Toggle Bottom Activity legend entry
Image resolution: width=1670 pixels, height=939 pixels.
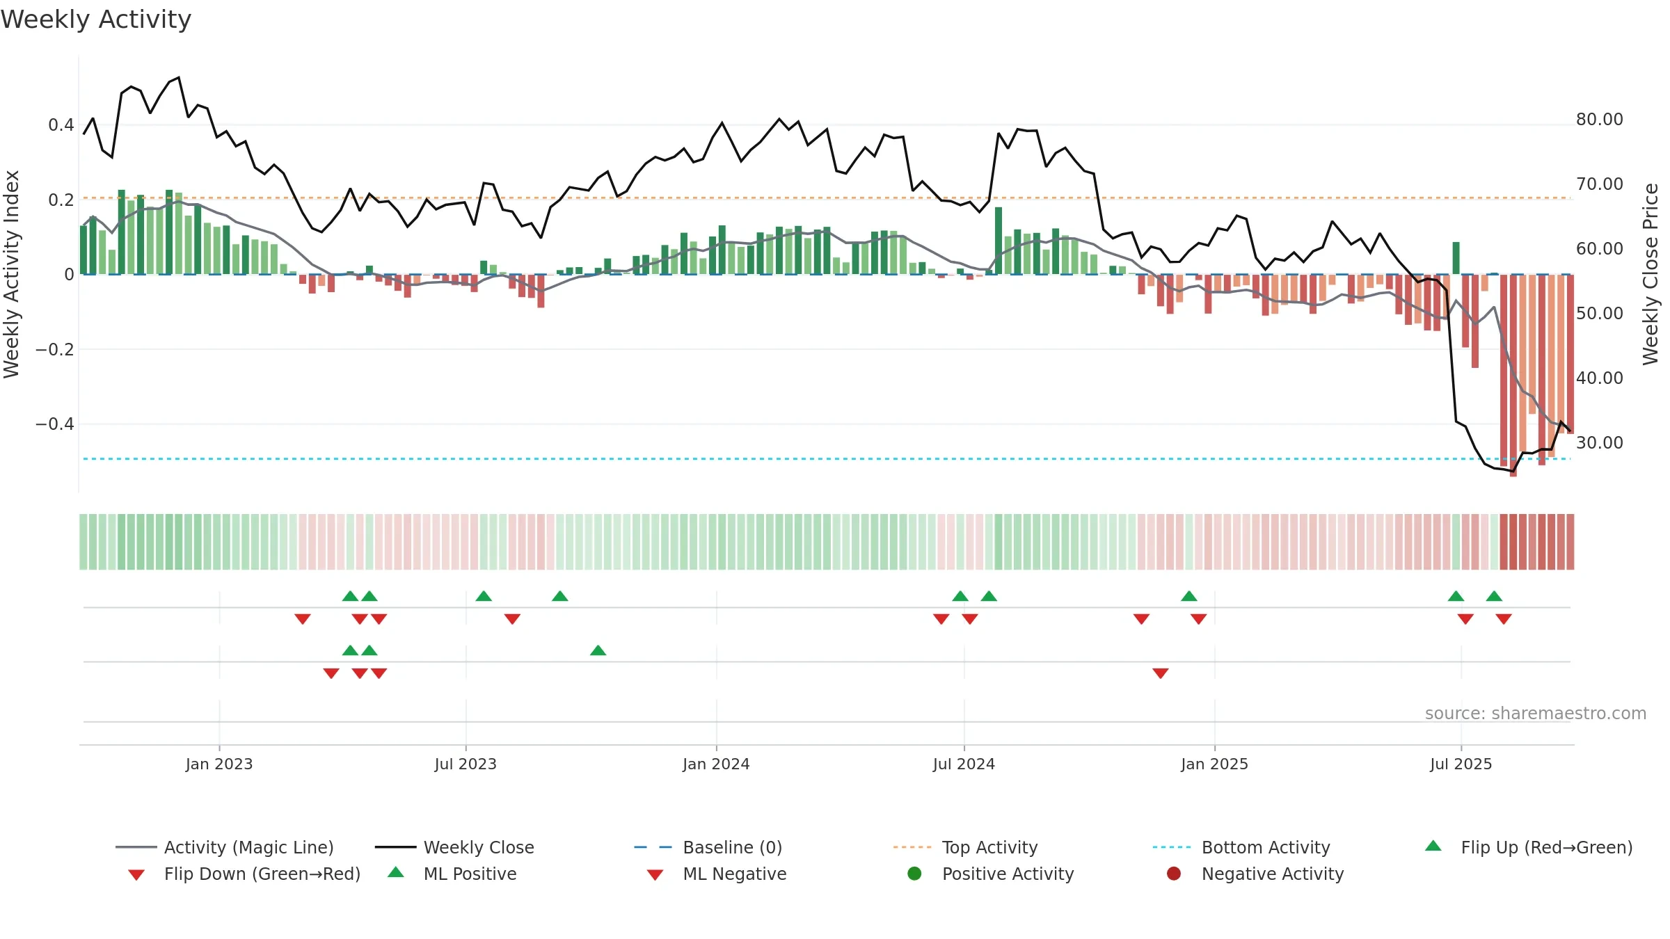coord(1241,847)
